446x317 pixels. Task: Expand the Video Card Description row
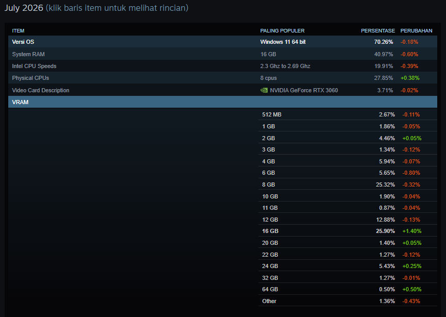click(223, 90)
